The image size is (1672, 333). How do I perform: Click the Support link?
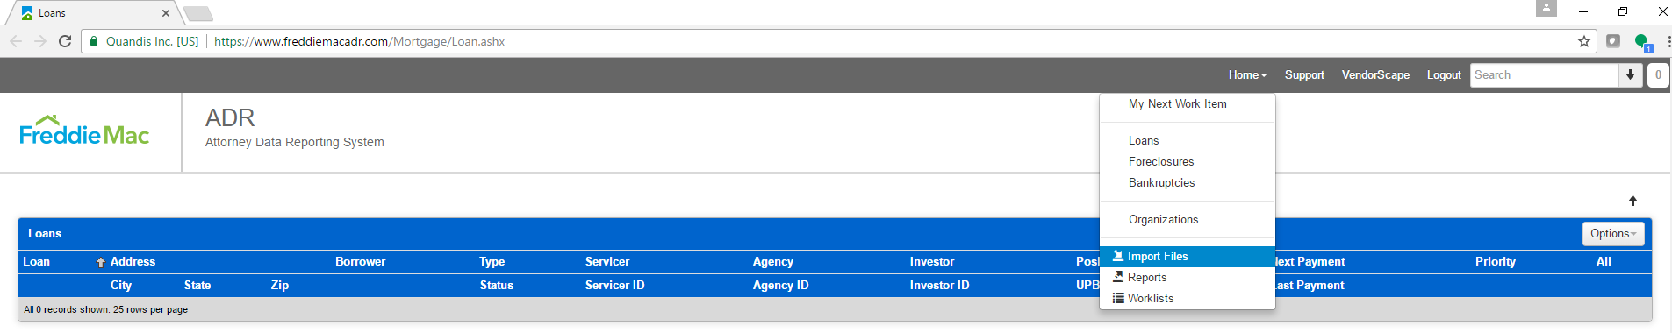click(1304, 75)
